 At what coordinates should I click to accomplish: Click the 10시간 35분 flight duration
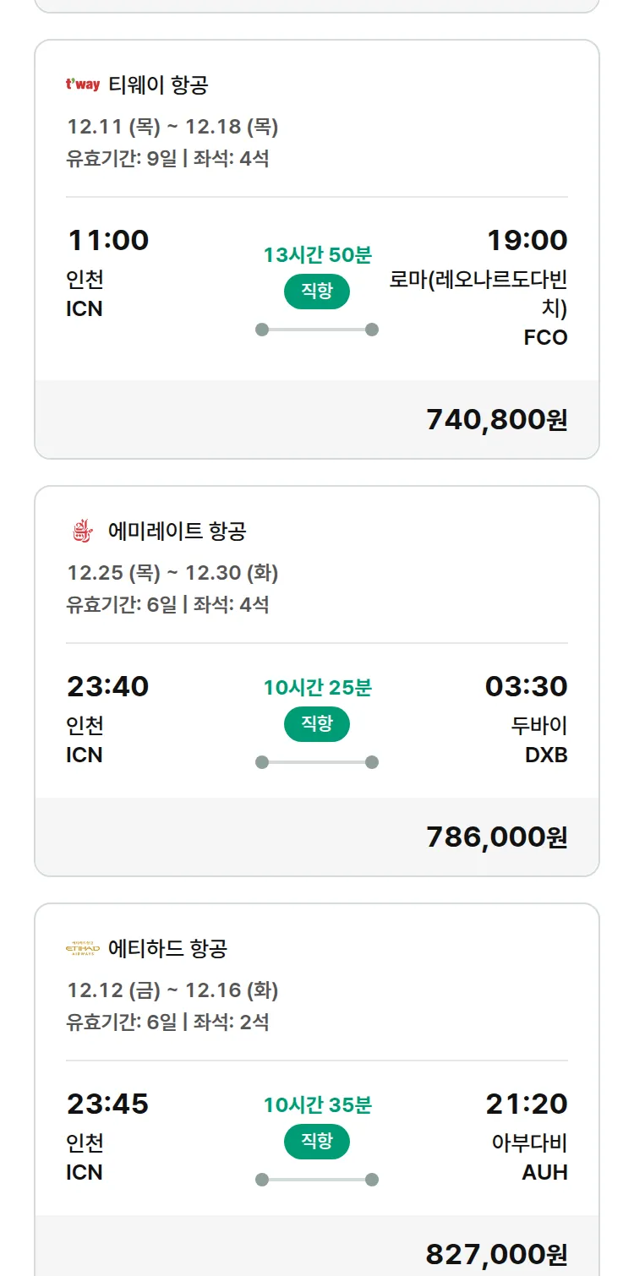(317, 1104)
